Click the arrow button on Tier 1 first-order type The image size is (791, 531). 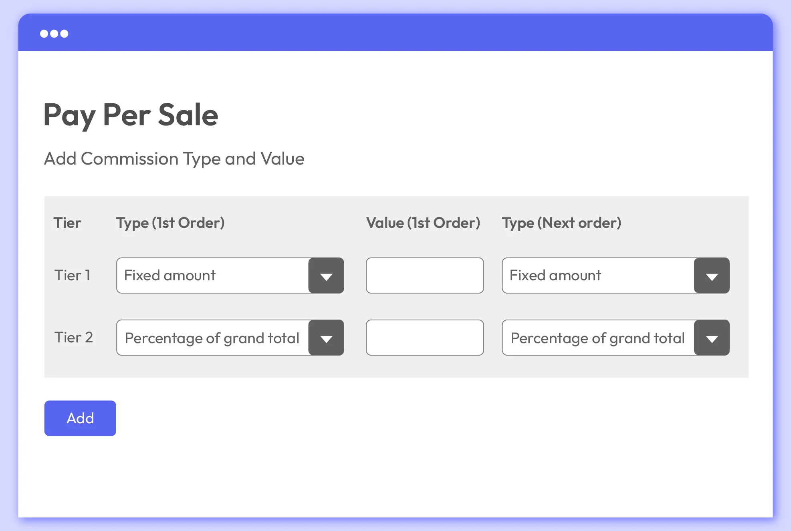326,276
